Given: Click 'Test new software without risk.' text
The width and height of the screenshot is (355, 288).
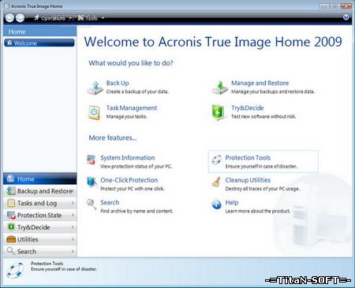Looking at the screenshot, I should 263,116.
